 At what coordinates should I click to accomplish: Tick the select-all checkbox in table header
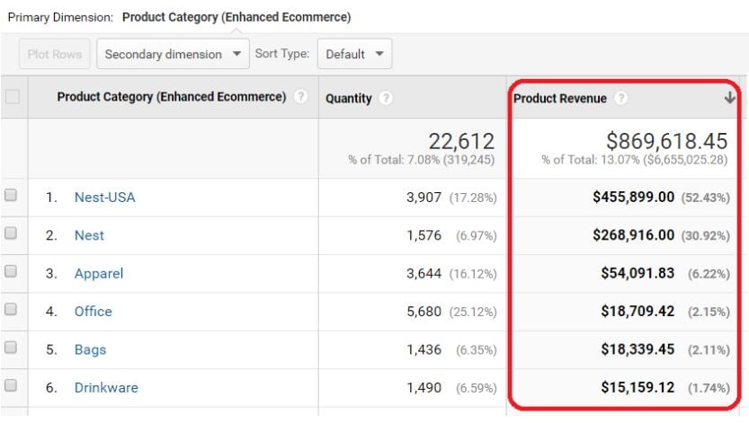pos(12,97)
